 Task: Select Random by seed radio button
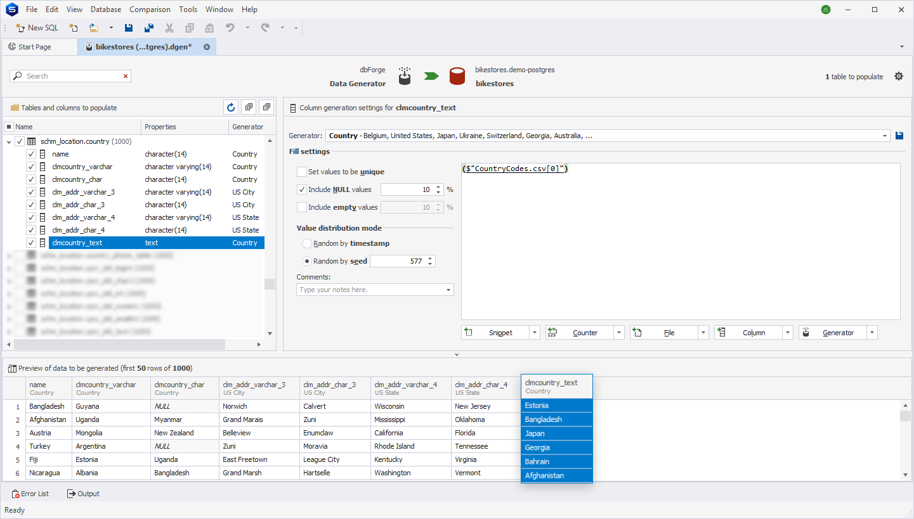coord(307,261)
